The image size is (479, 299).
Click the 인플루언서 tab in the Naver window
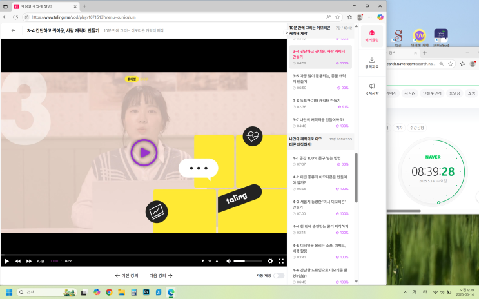click(x=432, y=93)
